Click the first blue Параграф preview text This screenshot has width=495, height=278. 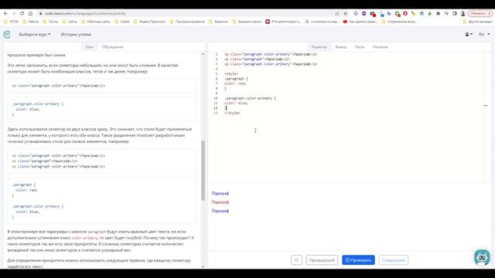[x=220, y=193]
